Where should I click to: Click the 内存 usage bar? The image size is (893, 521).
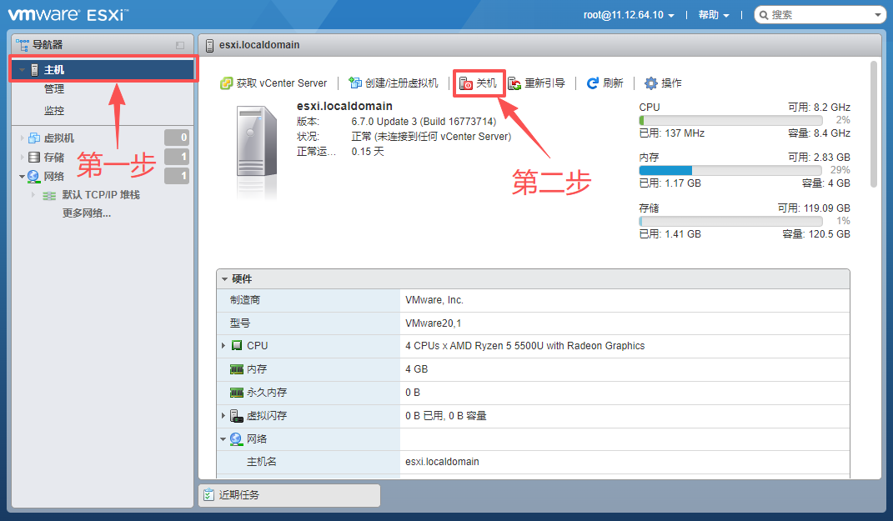tap(730, 170)
